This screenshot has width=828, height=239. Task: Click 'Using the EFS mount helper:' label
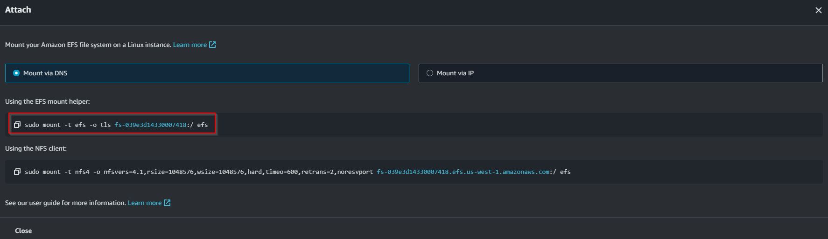tap(48, 101)
